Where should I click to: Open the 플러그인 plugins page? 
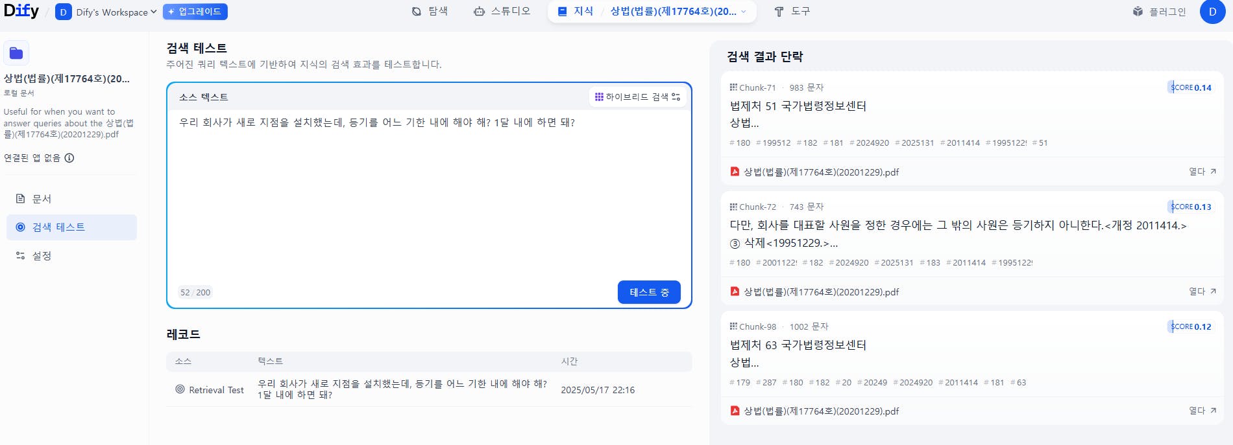(1159, 12)
